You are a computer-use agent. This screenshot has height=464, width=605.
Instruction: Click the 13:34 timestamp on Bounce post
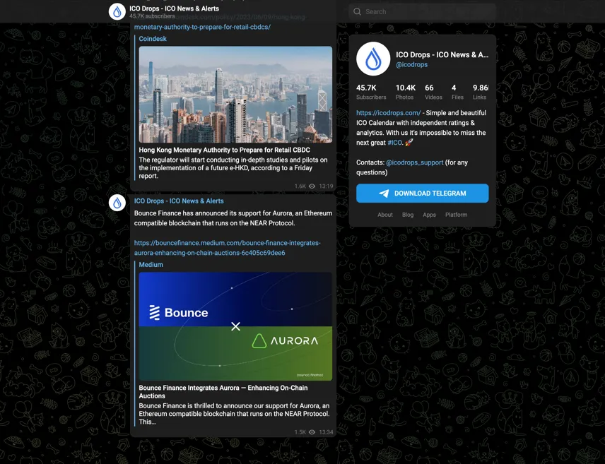[326, 432]
